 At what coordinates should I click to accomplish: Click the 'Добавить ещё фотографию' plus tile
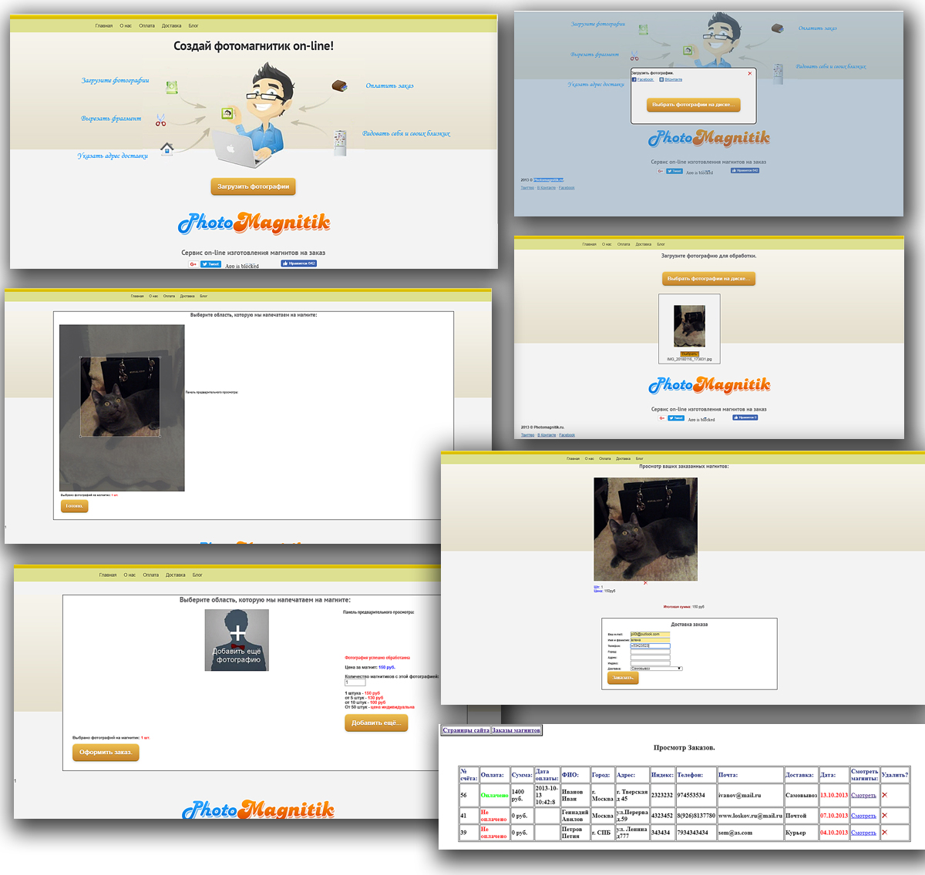[237, 640]
